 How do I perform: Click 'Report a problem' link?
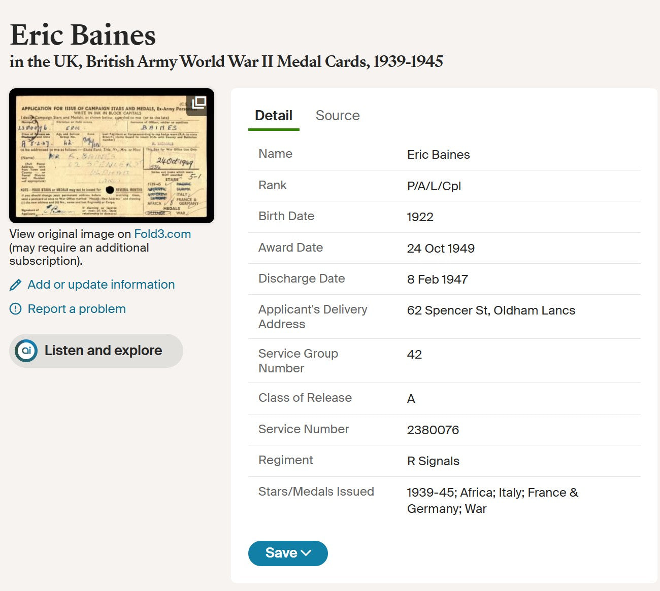(77, 309)
